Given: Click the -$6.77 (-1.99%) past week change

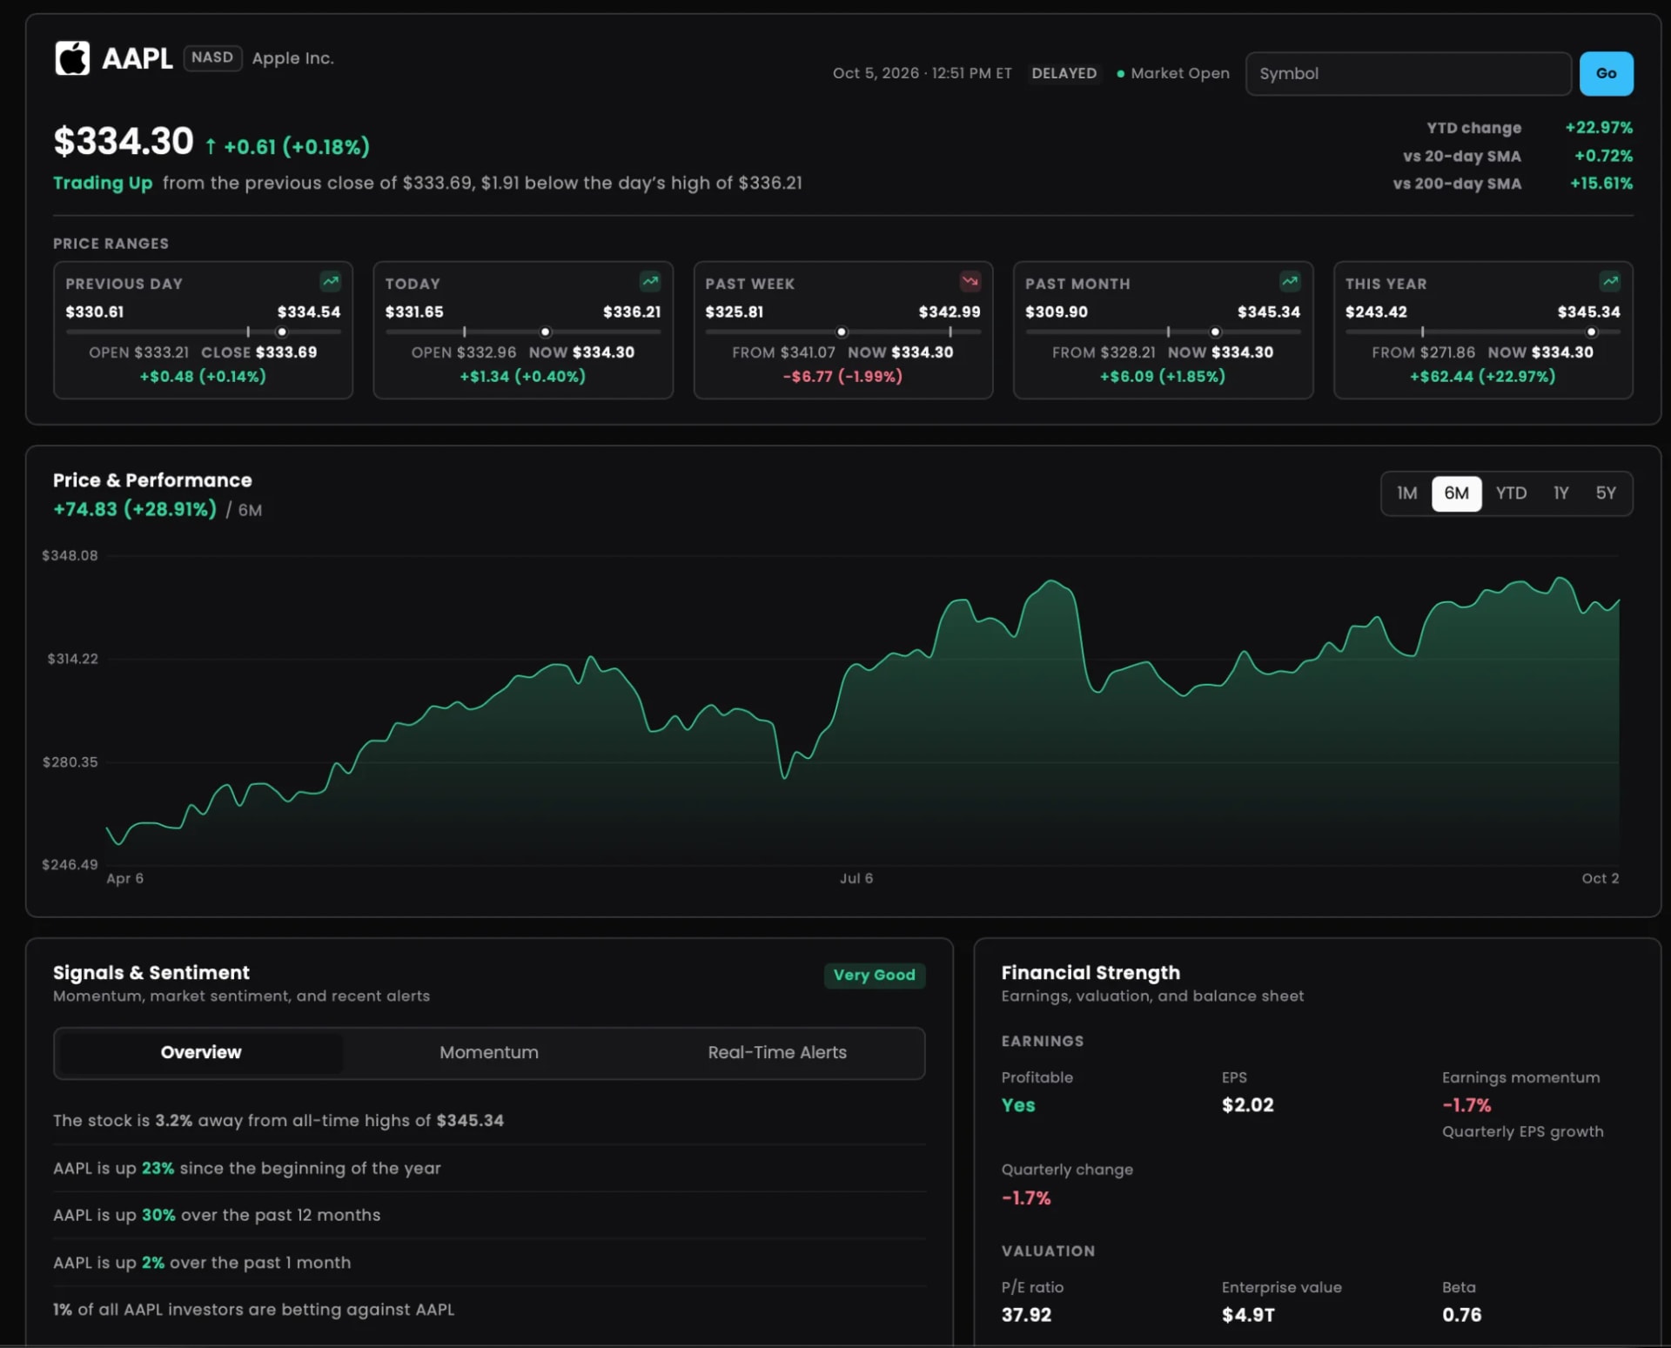Looking at the screenshot, I should (x=842, y=376).
